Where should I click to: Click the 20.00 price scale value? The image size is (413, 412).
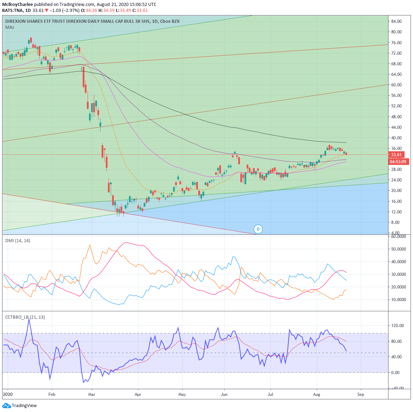[x=397, y=191]
